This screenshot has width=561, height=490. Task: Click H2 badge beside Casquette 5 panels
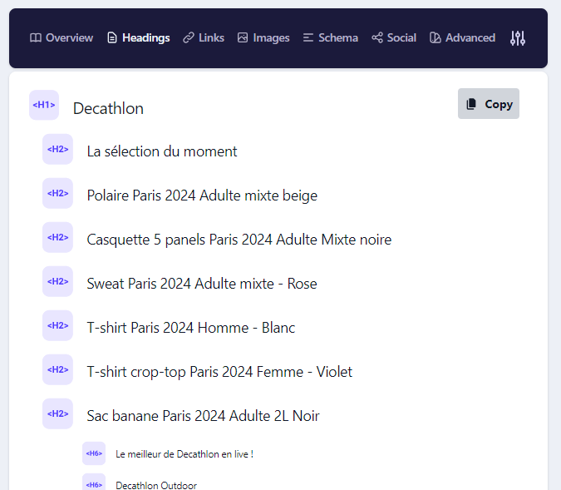[x=57, y=237]
